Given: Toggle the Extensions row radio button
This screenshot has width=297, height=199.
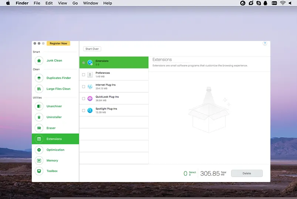Looking at the screenshot, I should click(x=84, y=63).
